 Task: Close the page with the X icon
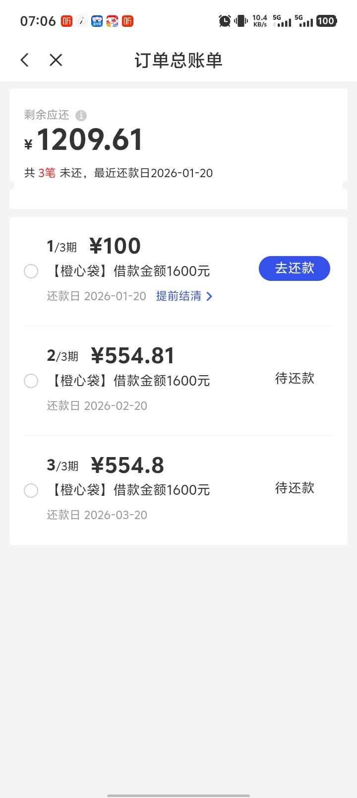56,60
